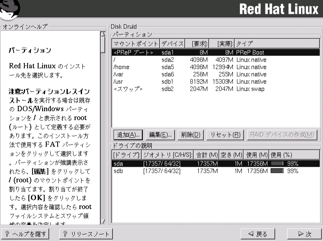Click the Red Hat logo icon
The image size is (323, 241).
[x=10, y=10]
